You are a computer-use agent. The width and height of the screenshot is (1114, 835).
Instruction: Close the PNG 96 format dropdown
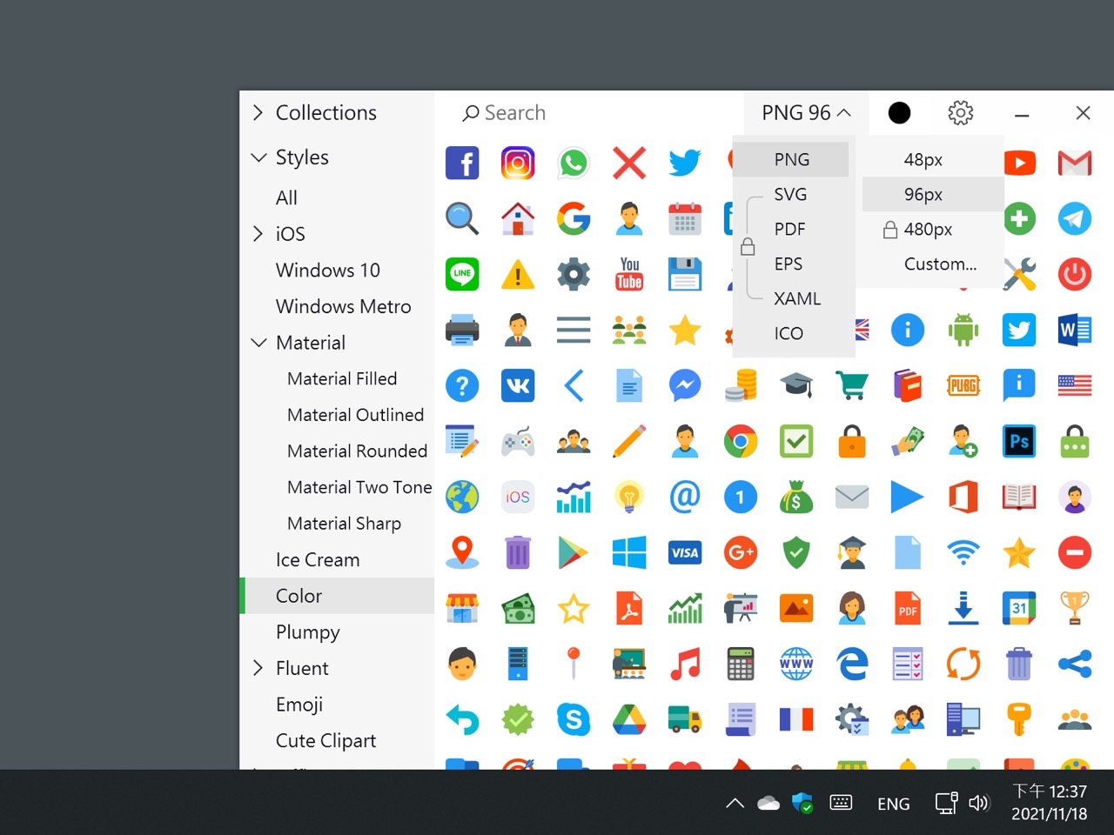tap(806, 112)
